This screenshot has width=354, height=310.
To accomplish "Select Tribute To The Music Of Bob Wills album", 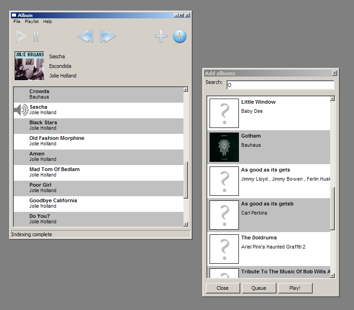I will pyautogui.click(x=269, y=272).
